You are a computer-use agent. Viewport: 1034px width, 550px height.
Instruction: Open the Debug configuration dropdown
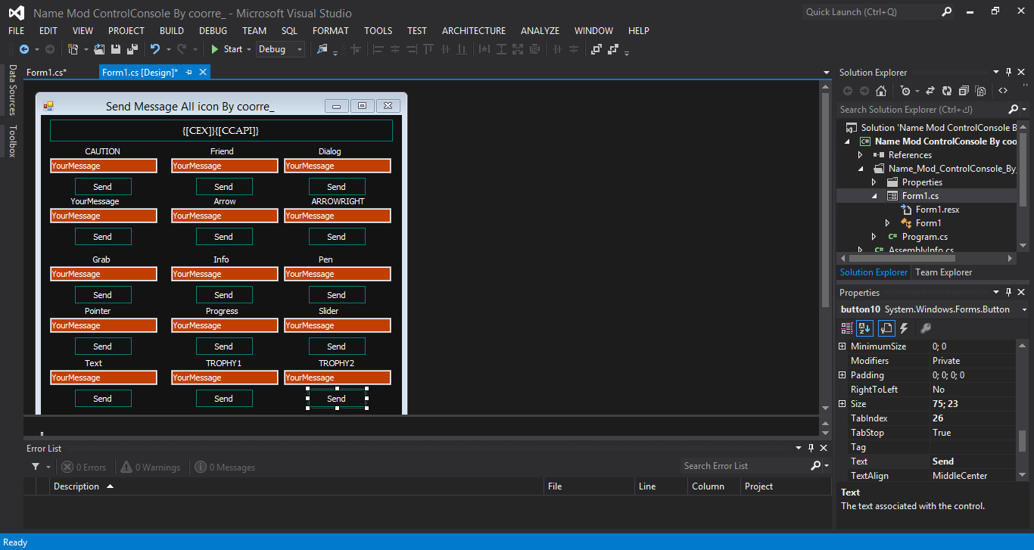(300, 49)
